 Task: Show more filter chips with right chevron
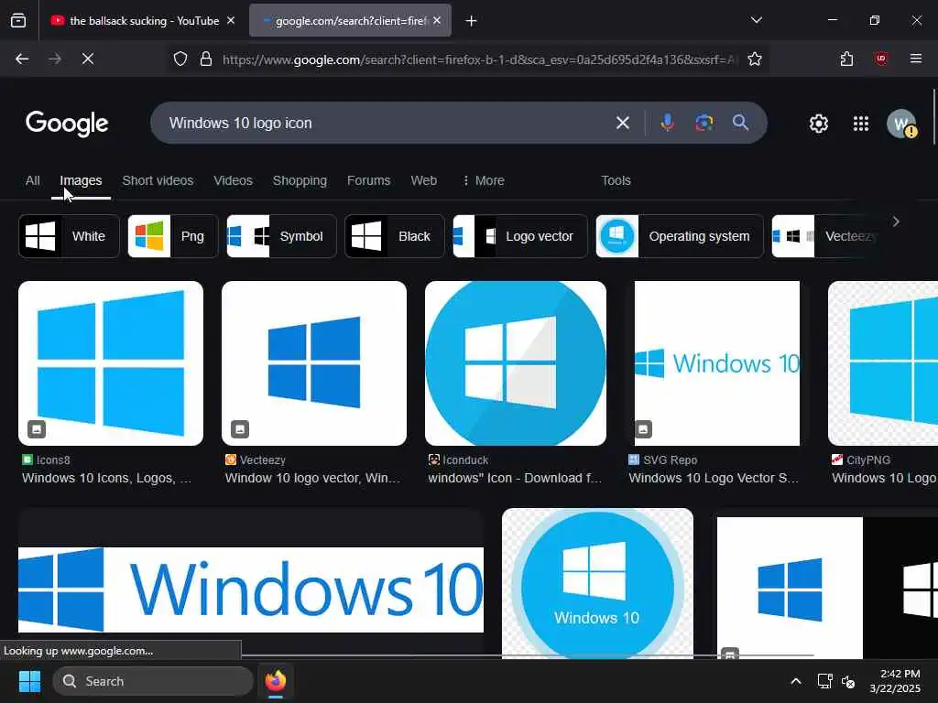point(896,222)
